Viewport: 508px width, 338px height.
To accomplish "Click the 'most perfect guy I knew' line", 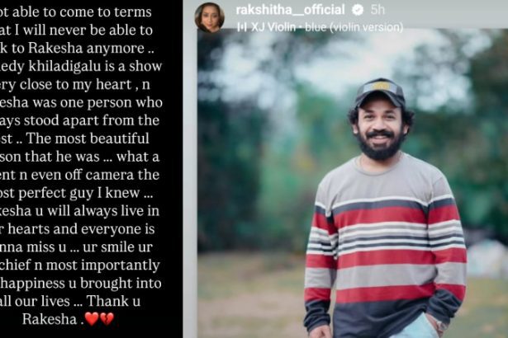I will coord(76,193).
